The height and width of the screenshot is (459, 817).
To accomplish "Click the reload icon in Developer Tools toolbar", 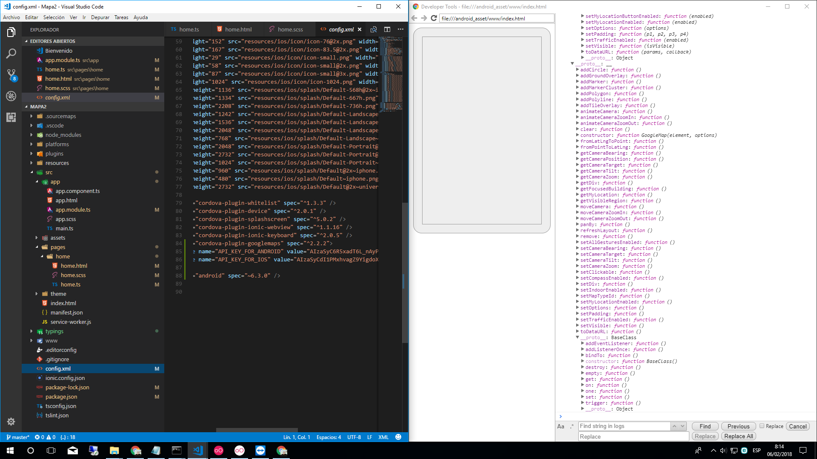I will pyautogui.click(x=434, y=18).
